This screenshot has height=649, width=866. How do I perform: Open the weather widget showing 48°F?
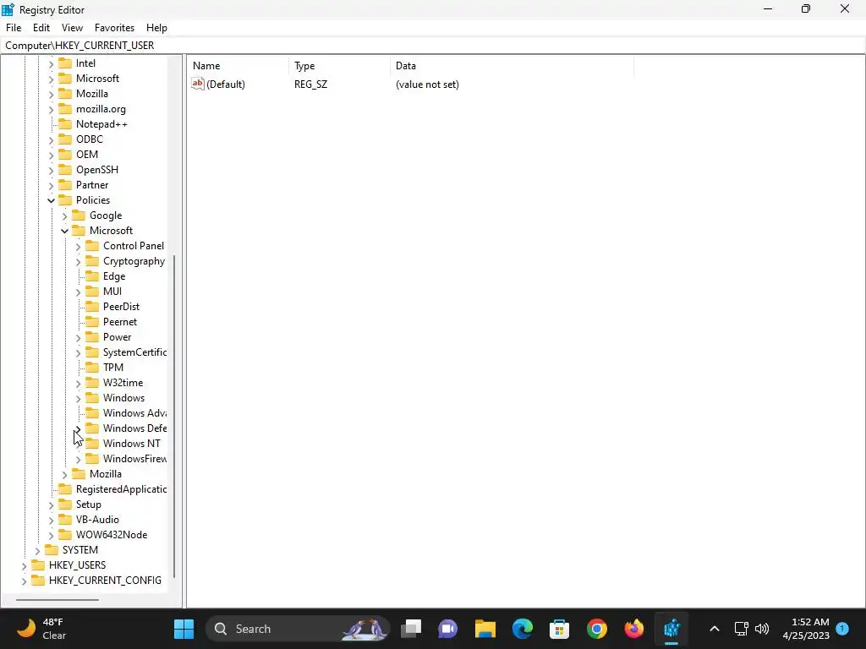point(41,629)
